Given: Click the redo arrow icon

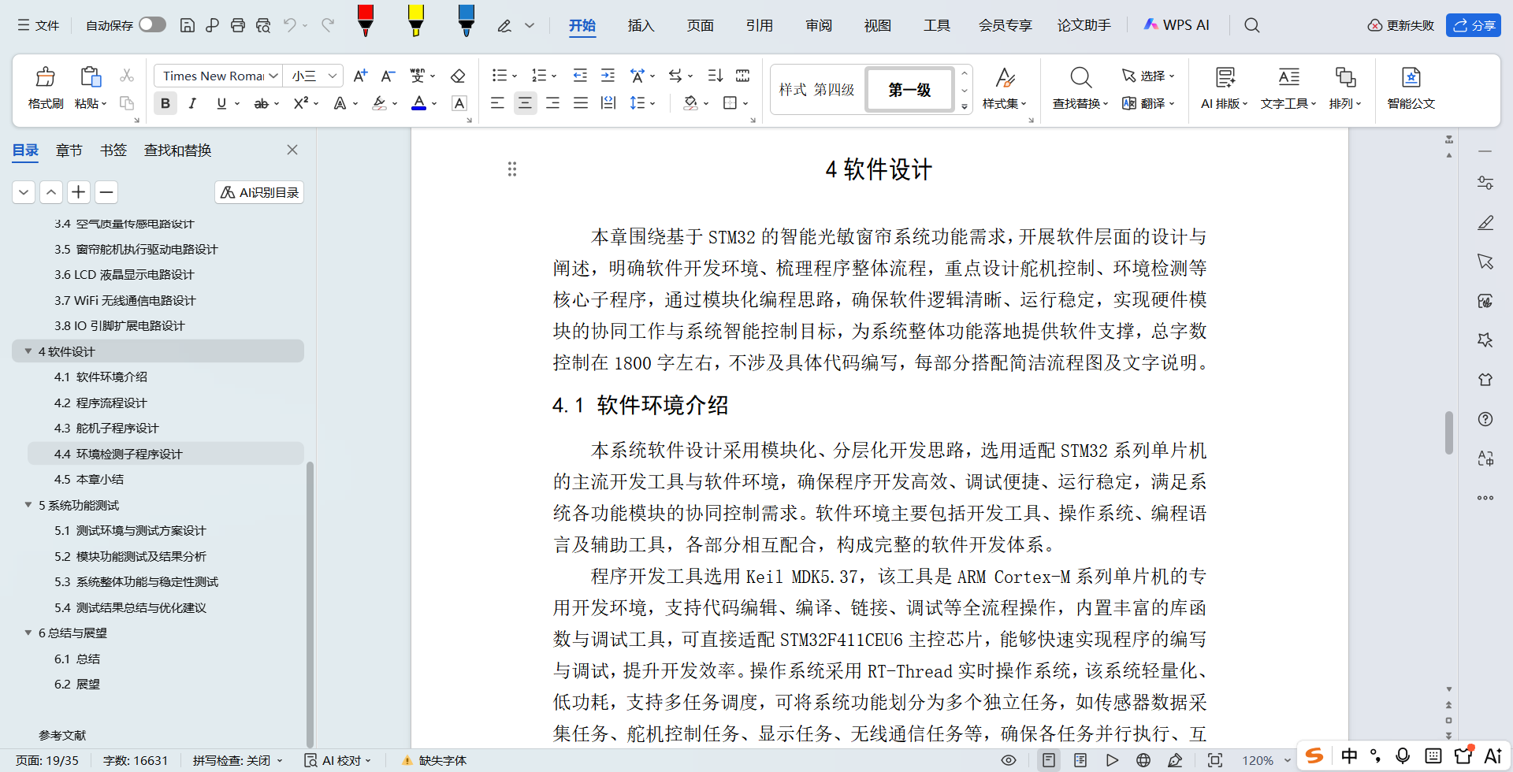Looking at the screenshot, I should [x=328, y=25].
